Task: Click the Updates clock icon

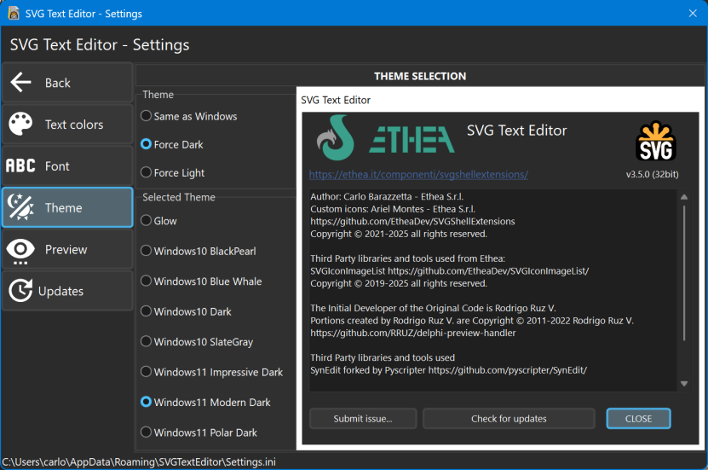Action: 20,291
